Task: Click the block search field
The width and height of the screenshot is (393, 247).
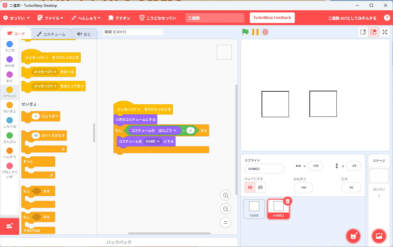Action: [133, 32]
